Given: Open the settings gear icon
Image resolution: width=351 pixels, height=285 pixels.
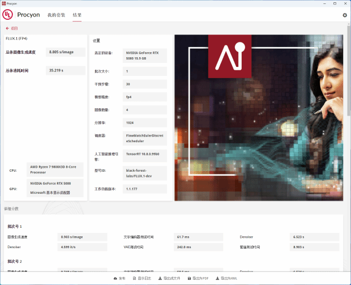Looking at the screenshot, I should 344,15.
